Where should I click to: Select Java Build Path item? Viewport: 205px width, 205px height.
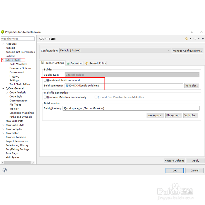[14, 121]
